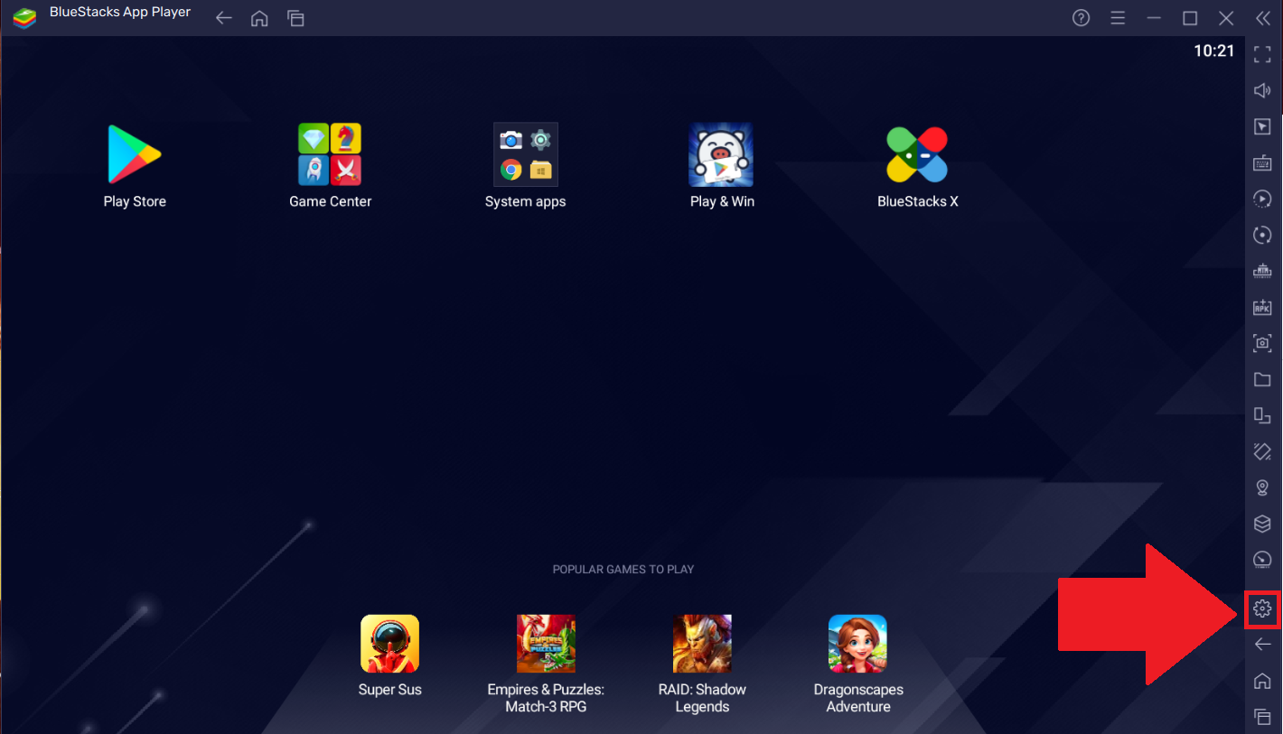Screen dimensions: 1283x734
Task: Toggle the cursor lock icon
Action: 1262,126
